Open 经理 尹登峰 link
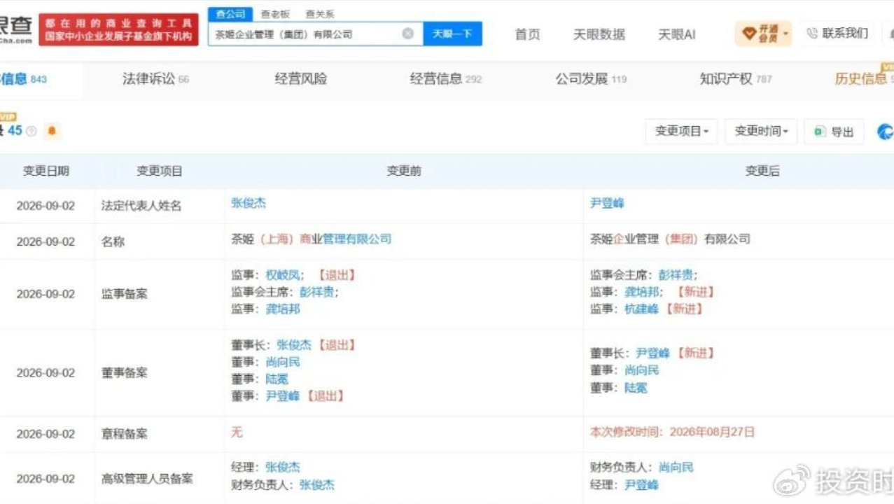Viewport: 894px width, 504px height. pos(641,484)
